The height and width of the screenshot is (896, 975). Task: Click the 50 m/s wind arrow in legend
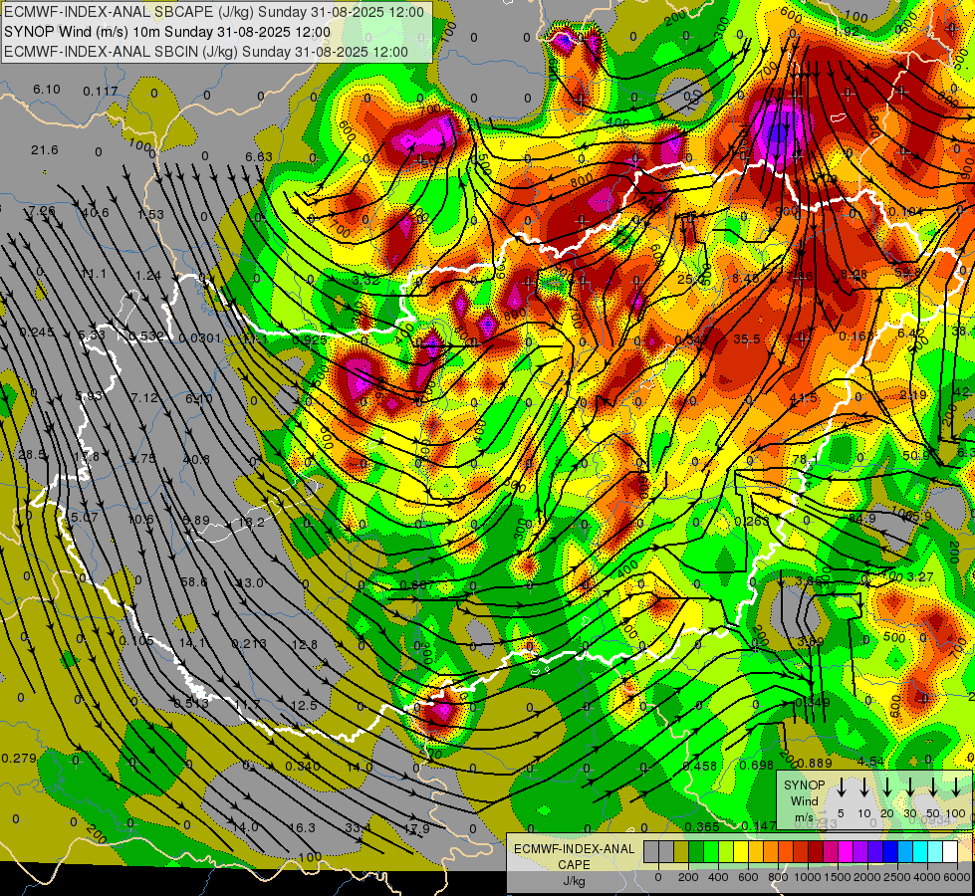[x=933, y=786]
